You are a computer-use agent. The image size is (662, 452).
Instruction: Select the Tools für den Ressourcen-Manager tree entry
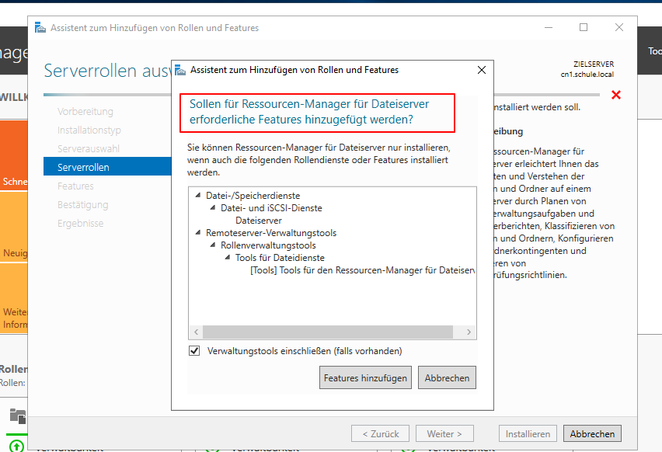pyautogui.click(x=341, y=269)
